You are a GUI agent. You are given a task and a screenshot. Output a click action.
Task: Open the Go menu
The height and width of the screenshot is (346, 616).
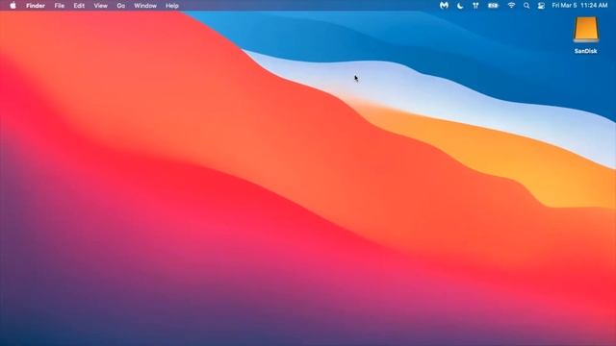121,6
